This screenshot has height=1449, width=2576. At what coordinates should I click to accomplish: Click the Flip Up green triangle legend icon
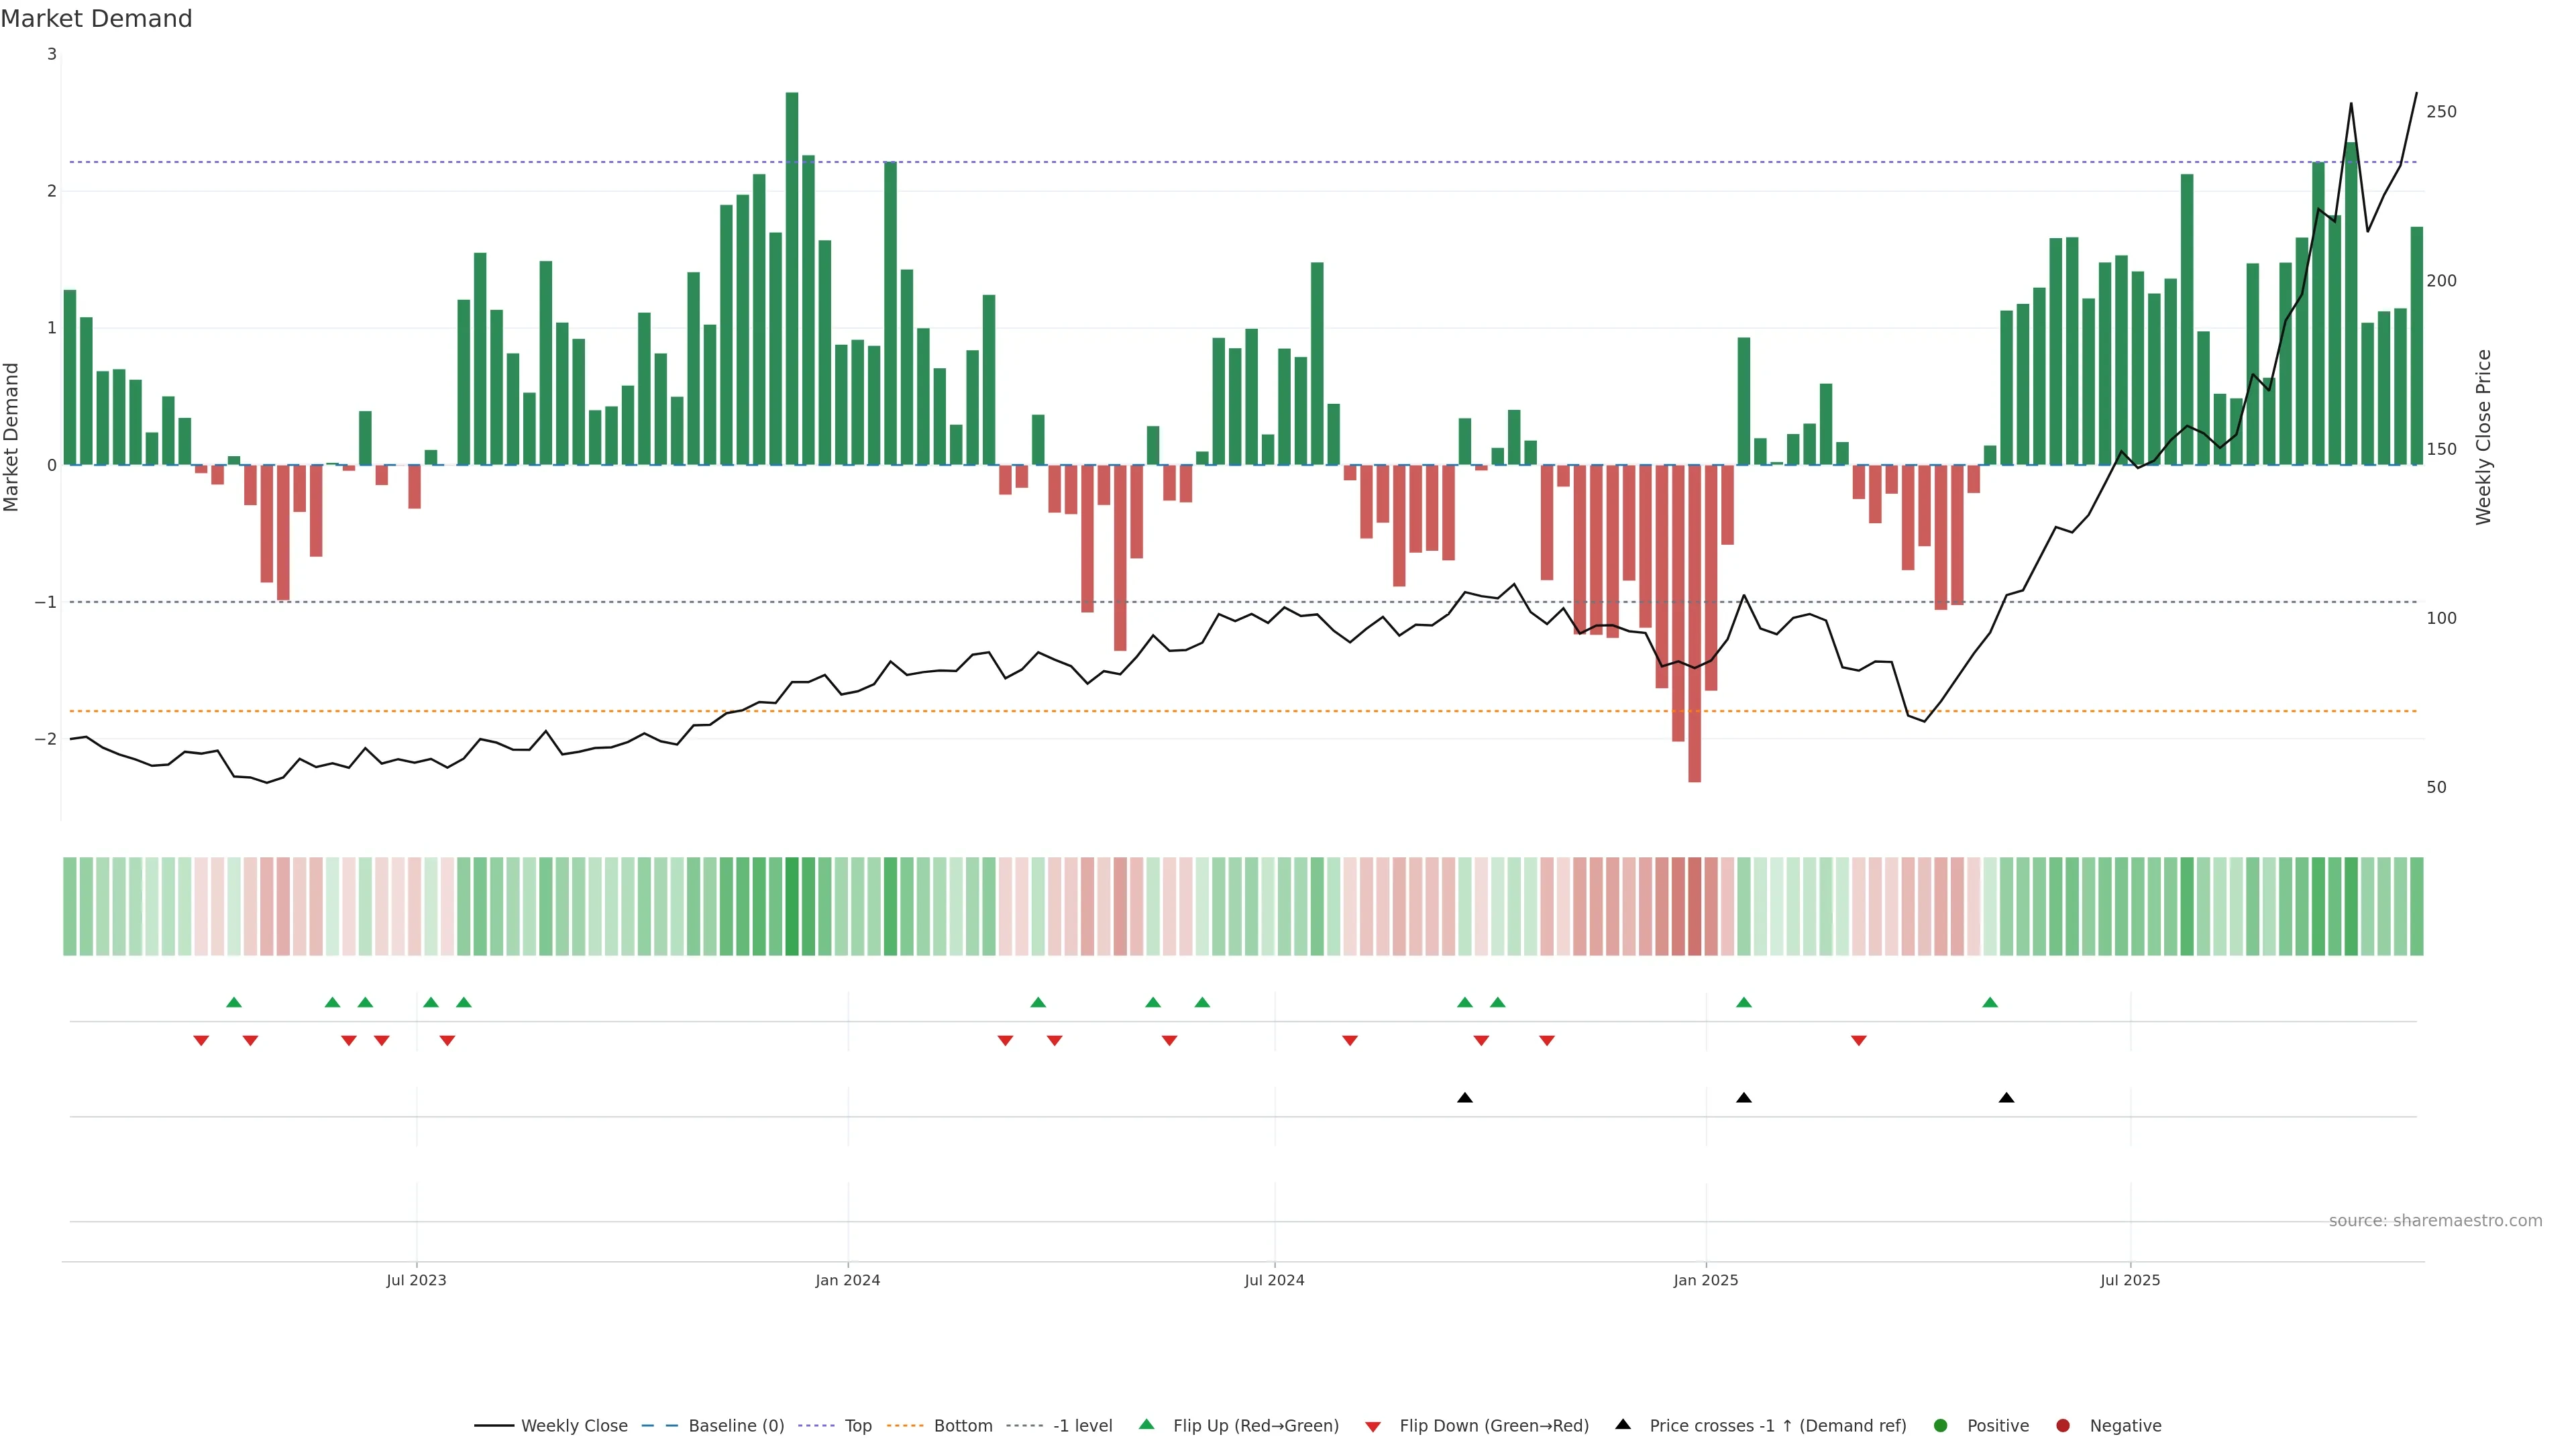coord(1147,1424)
